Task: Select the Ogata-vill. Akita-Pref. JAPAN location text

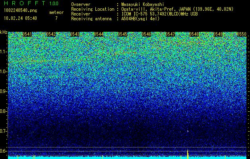Action: pos(177,9)
